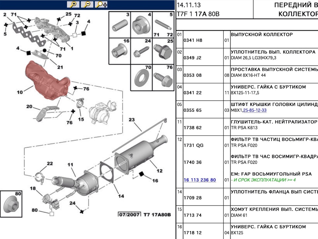Click the catalytic converter drawing
The height and width of the screenshot is (239, 318).
76,184
